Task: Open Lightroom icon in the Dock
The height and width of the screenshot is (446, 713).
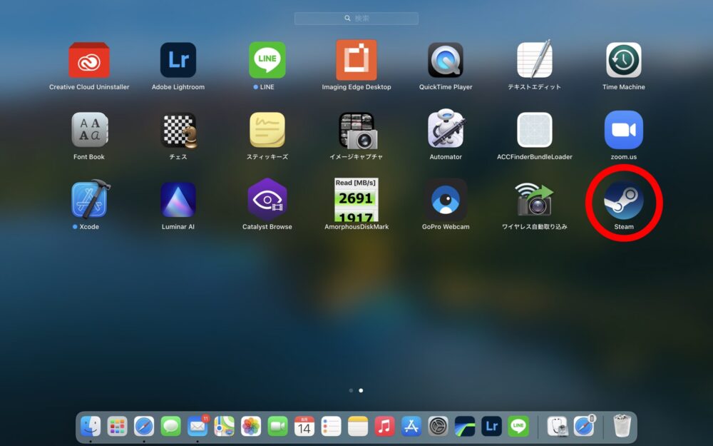Action: (491, 427)
